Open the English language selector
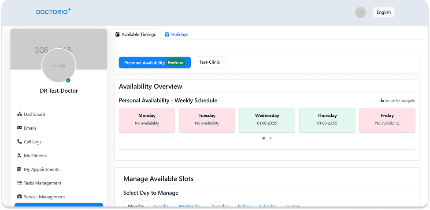 383,12
